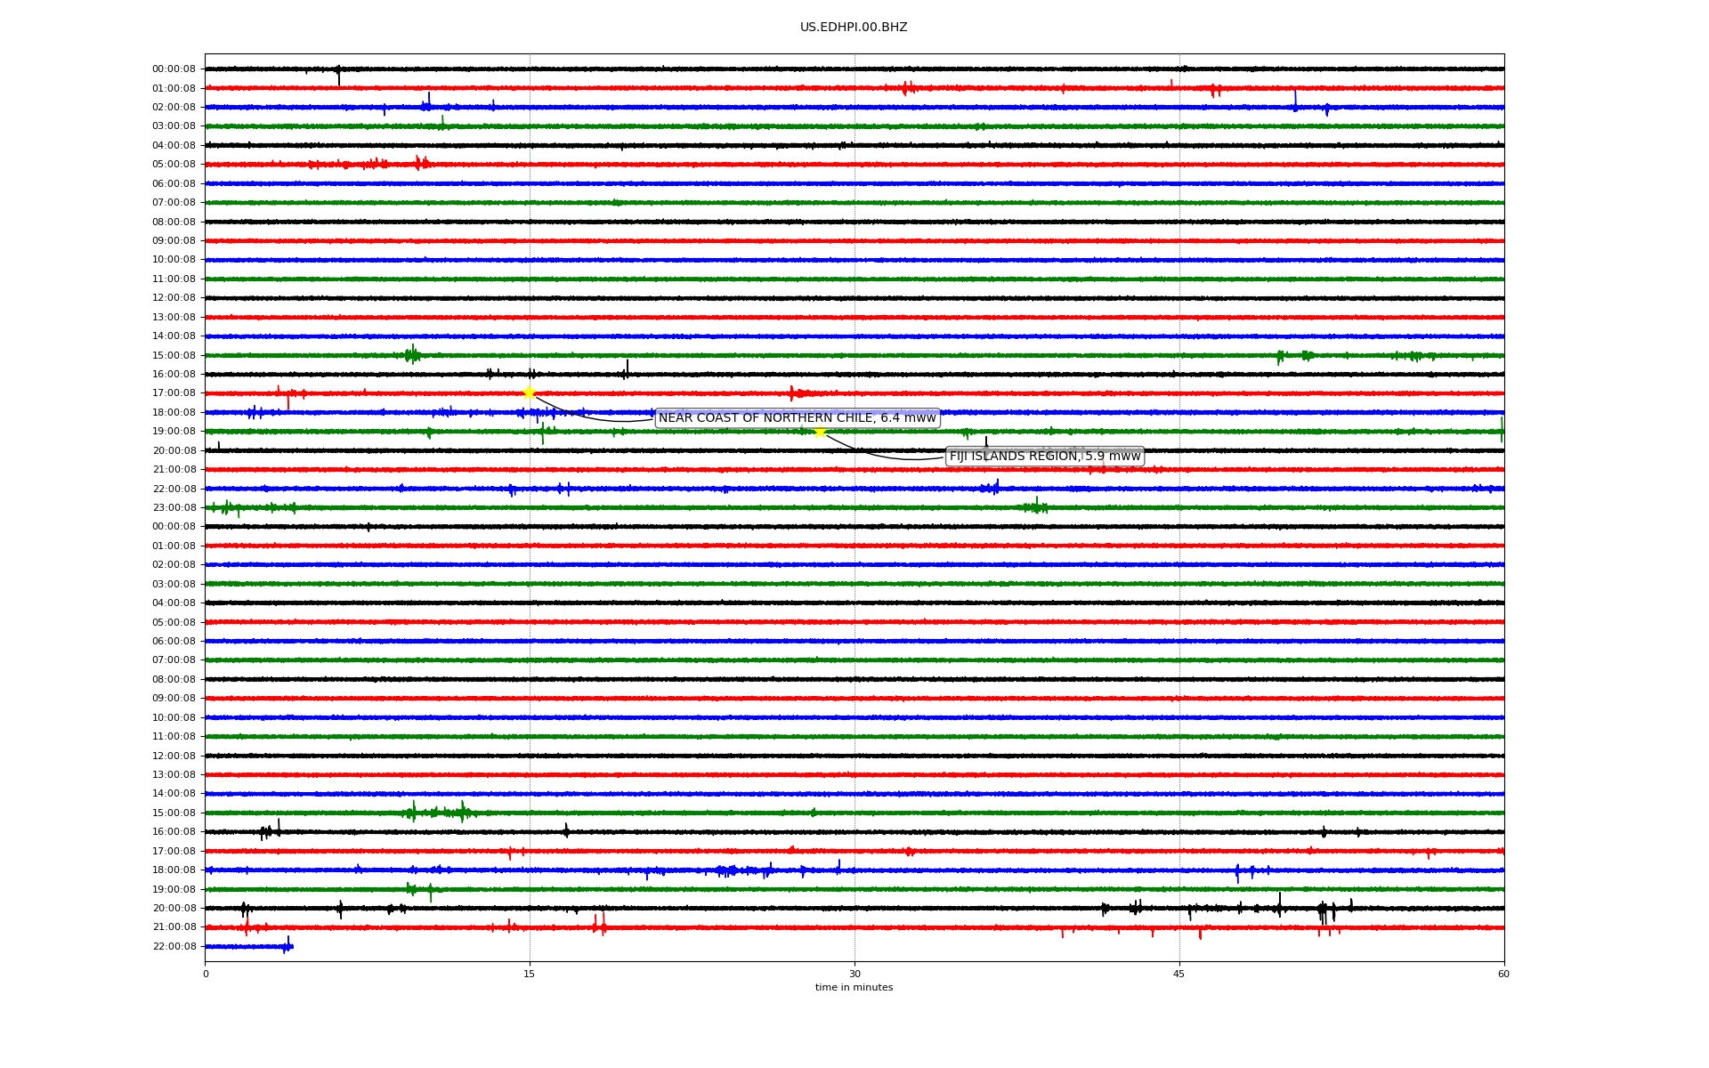Screen dimensions: 1709x1068
Task: Click the second 15:00:08 label in lower half
Action: (174, 813)
